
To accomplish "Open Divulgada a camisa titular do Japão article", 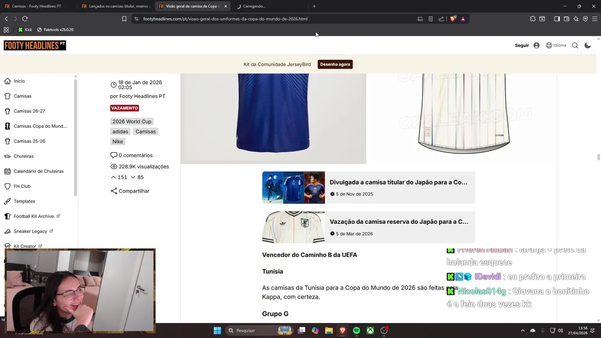I will [x=369, y=187].
